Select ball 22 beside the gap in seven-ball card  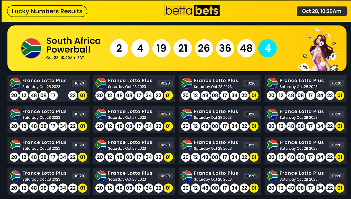73,95
